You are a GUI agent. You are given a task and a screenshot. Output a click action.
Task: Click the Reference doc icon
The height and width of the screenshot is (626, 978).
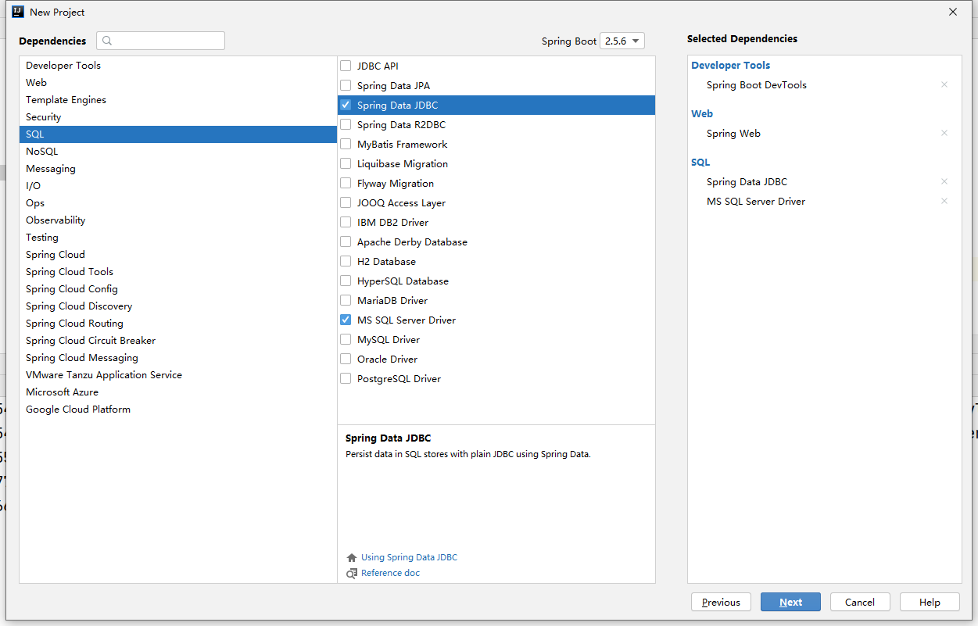click(x=352, y=574)
